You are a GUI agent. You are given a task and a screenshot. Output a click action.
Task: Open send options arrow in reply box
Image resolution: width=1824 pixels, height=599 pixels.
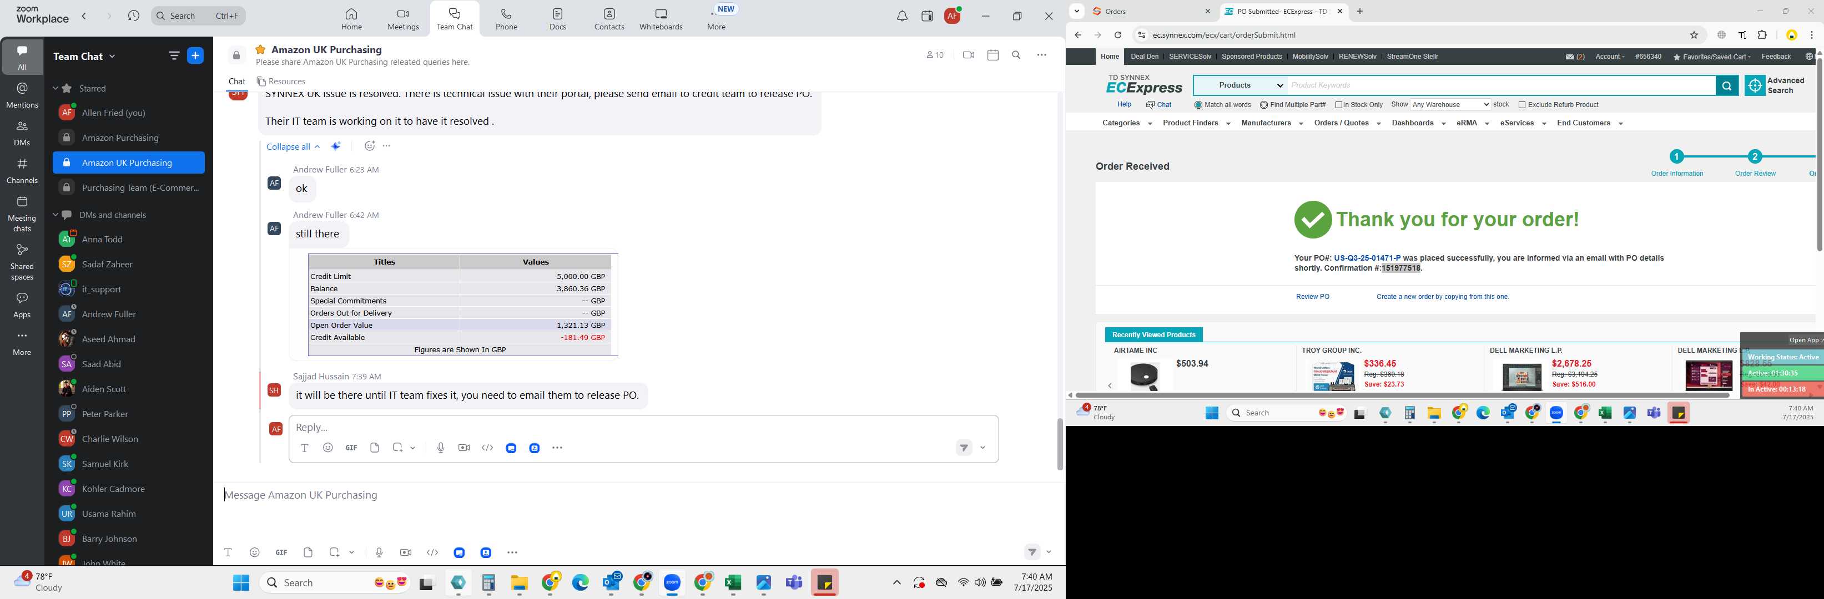[983, 448]
